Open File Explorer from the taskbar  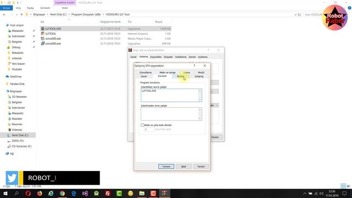click(x=142, y=193)
